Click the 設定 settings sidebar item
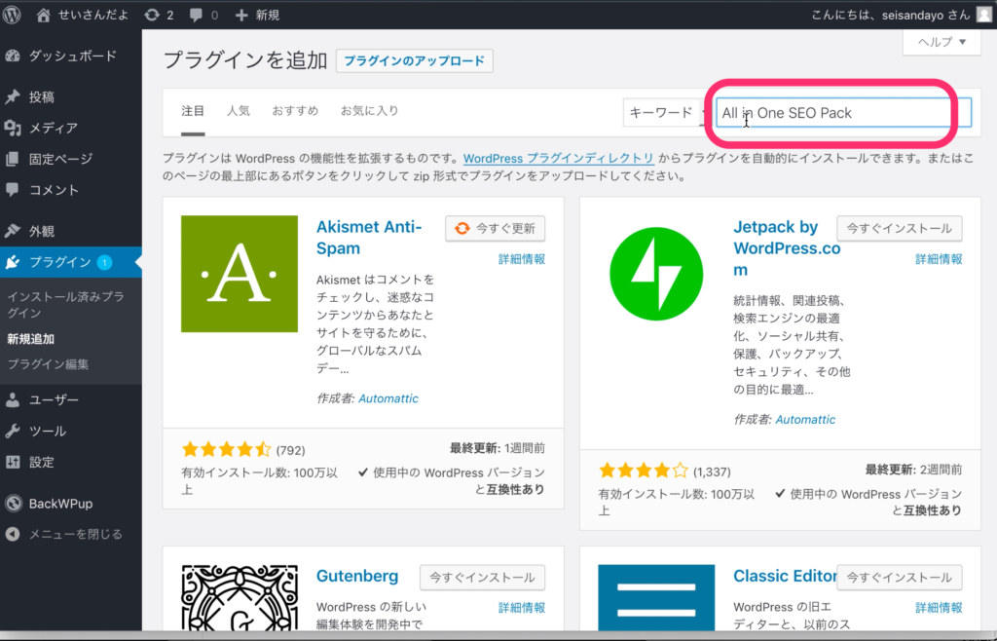Screen dimensions: 997x641 pos(41,462)
